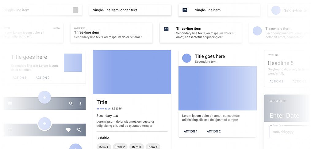Select the Item 1 chip
311x149 pixels.
(103, 147)
